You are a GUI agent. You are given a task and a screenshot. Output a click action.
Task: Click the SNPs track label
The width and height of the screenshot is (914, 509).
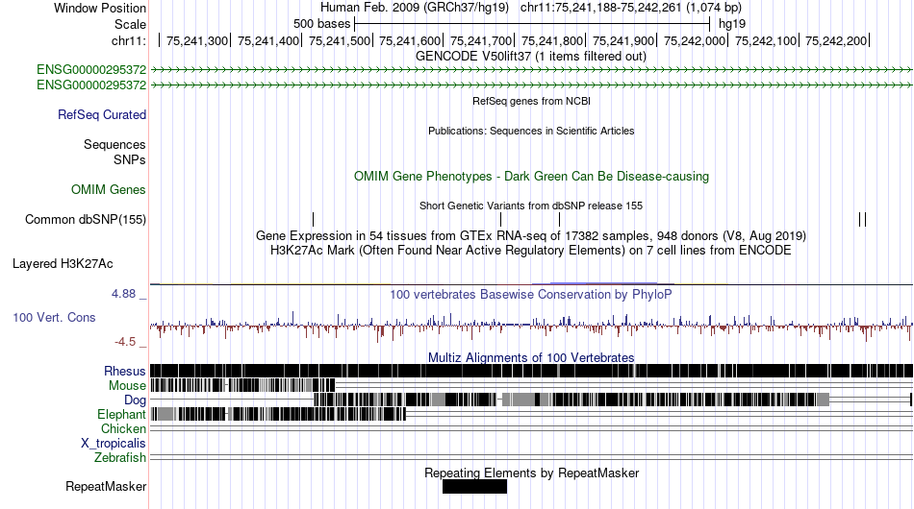click(x=130, y=159)
